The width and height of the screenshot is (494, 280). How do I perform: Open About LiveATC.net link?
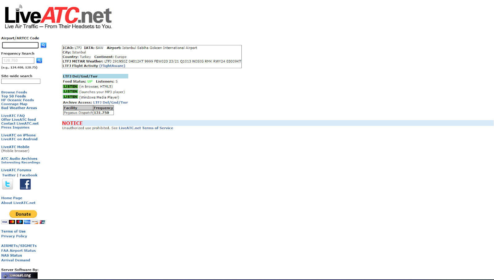coord(18,203)
